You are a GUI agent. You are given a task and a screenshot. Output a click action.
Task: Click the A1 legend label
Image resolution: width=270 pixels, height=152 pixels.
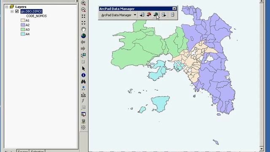(x=27, y=20)
